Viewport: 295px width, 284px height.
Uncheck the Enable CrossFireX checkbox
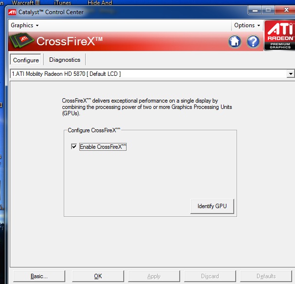74,146
